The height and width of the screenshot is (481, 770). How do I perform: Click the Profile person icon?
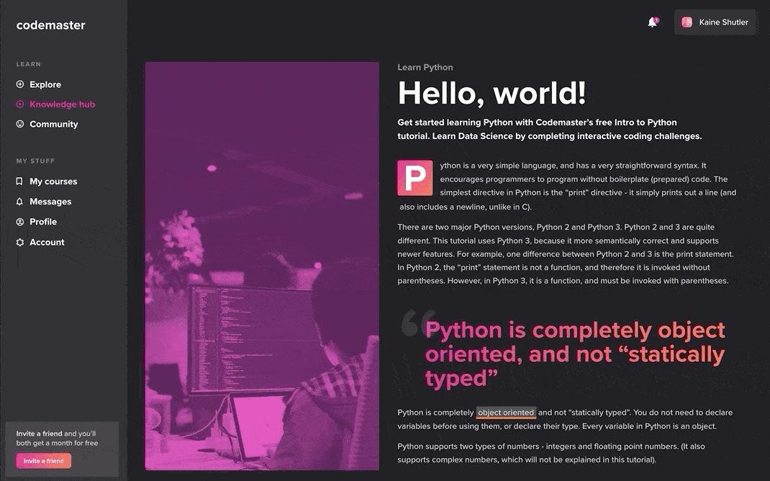coord(20,222)
